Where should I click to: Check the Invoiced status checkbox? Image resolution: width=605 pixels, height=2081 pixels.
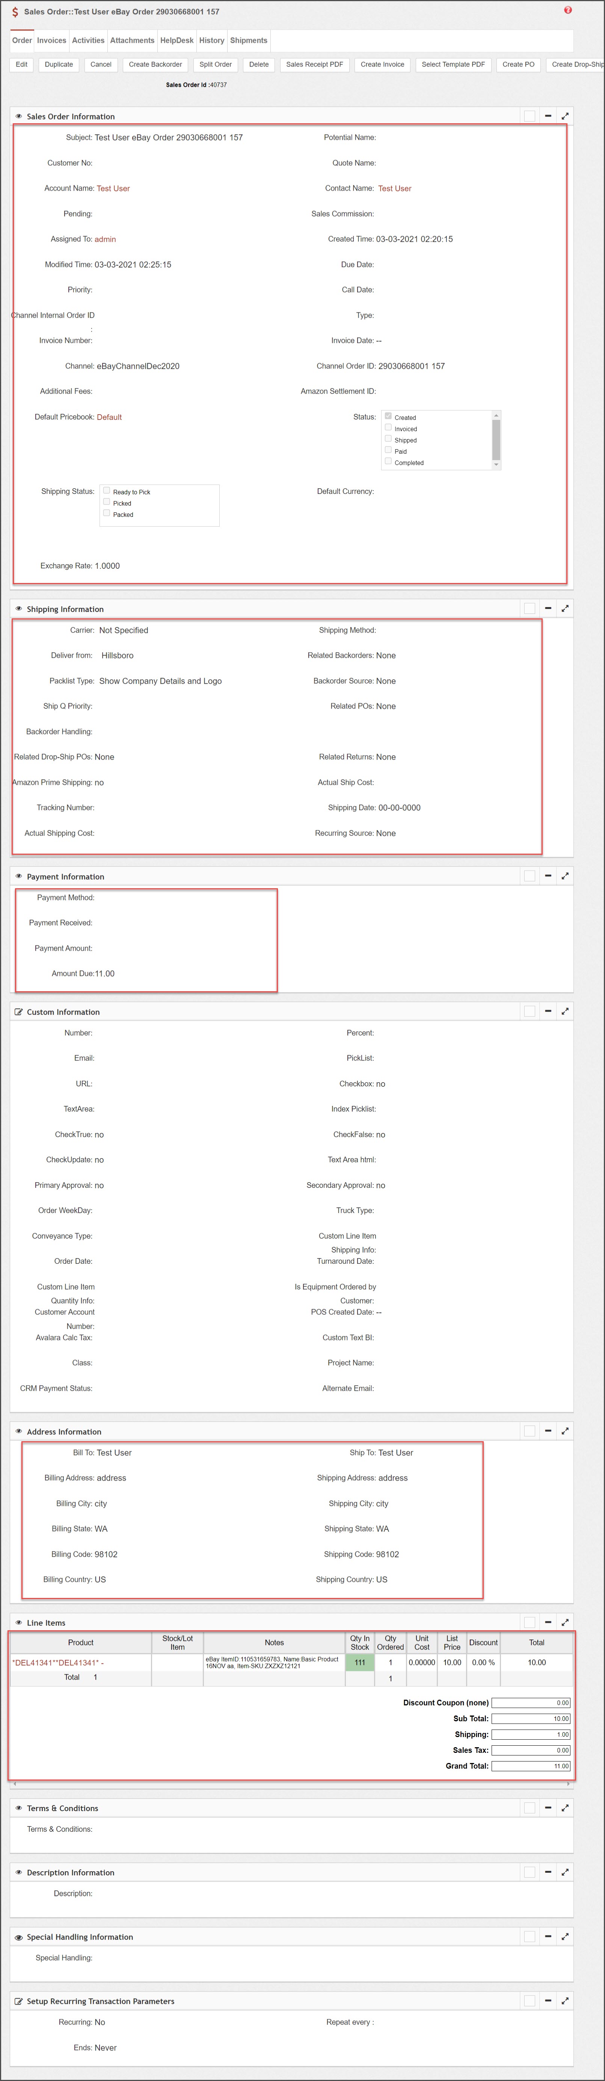(388, 427)
